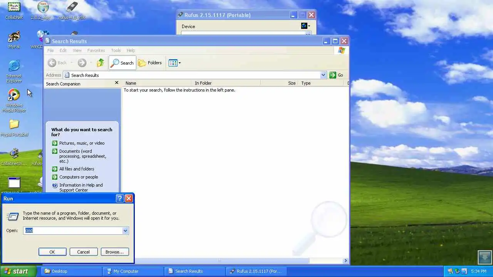Switch to Rufus 2.15.1117 taskbar button
The image size is (493, 277).
pyautogui.click(x=256, y=271)
